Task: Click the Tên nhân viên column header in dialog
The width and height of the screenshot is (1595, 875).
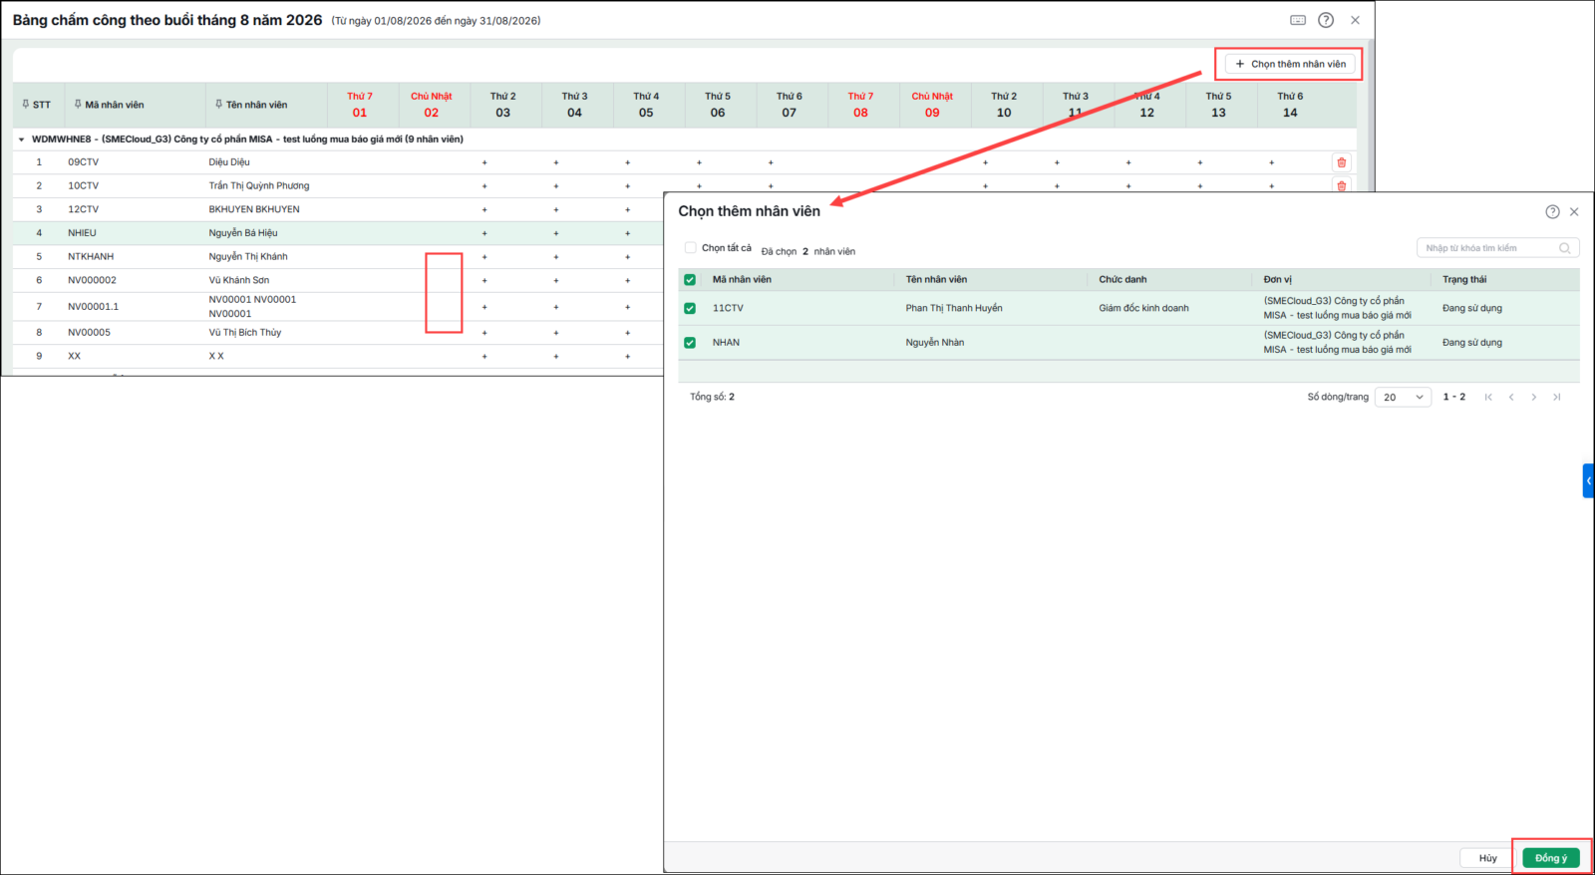Action: click(x=936, y=280)
